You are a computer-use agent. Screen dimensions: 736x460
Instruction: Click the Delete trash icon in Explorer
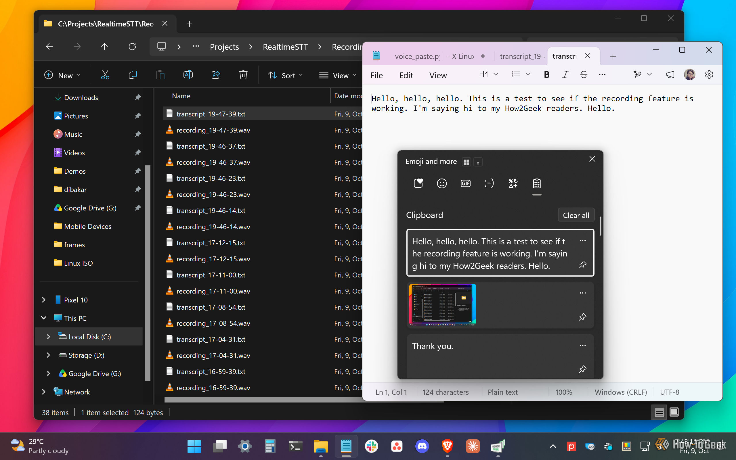click(x=243, y=75)
